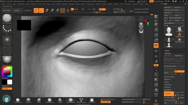Select the Draw mode button

point(41,10)
